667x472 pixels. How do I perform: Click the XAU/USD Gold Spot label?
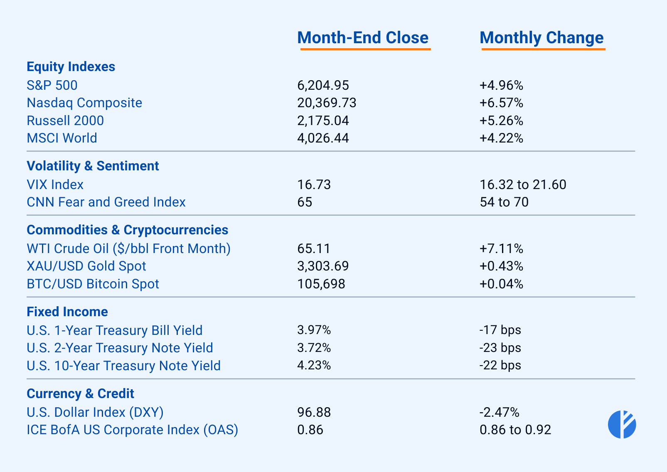86,266
